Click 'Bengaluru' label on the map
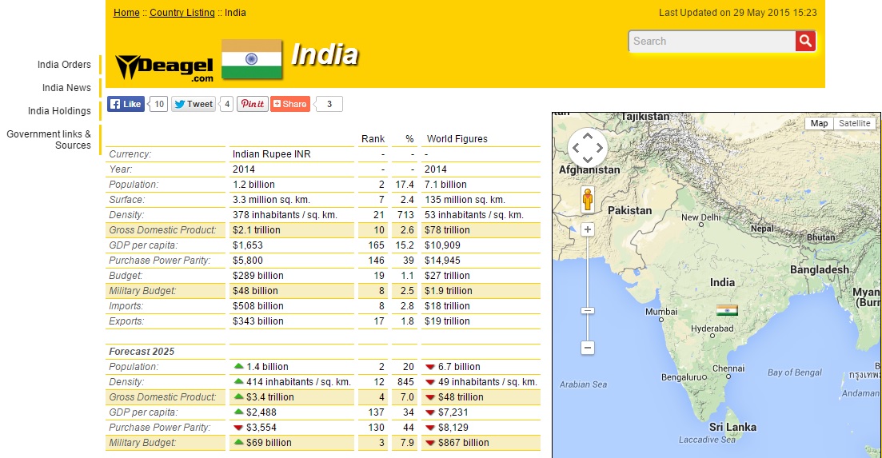 681,377
